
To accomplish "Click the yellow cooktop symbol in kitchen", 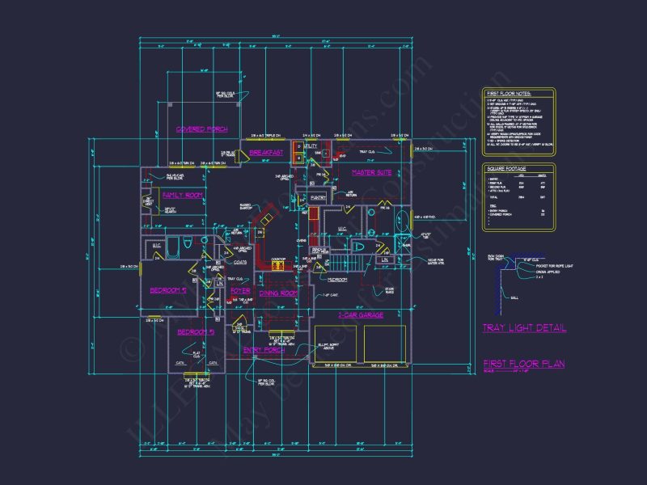I will coord(277,266).
